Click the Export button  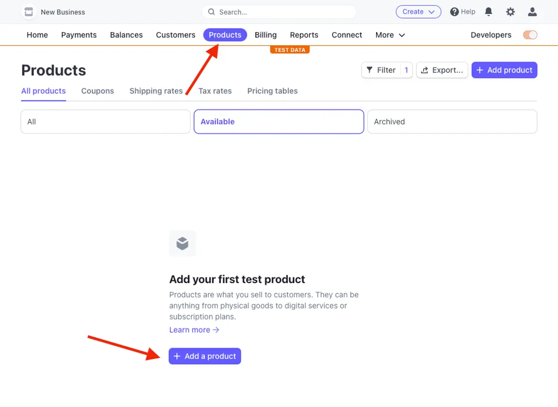pos(442,70)
